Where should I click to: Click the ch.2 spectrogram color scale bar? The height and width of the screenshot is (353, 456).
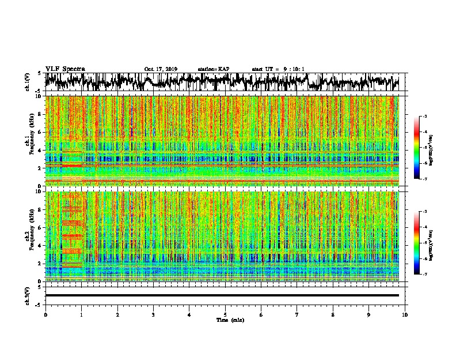tap(417, 243)
